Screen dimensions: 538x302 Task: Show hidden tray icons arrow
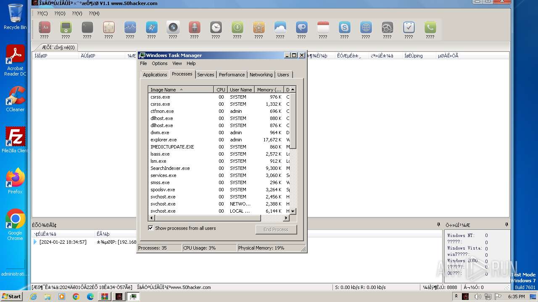tap(456, 297)
